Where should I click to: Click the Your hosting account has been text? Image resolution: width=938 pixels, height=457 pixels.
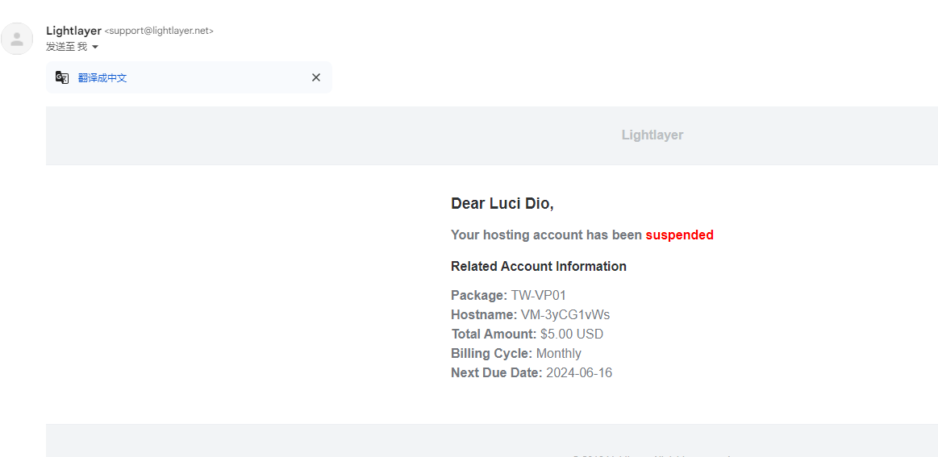547,235
